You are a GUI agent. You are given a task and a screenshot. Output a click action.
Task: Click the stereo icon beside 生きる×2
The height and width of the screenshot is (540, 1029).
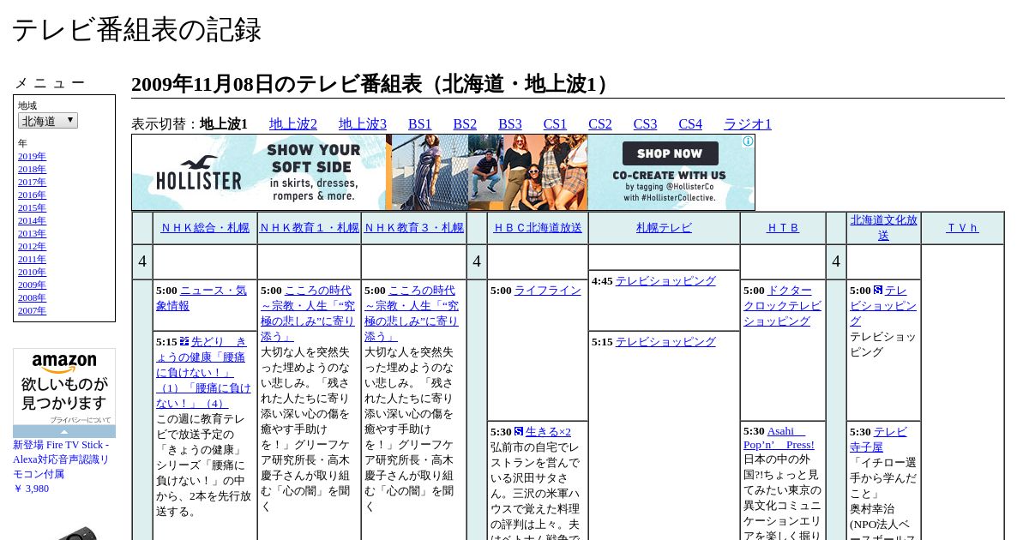coord(519,431)
